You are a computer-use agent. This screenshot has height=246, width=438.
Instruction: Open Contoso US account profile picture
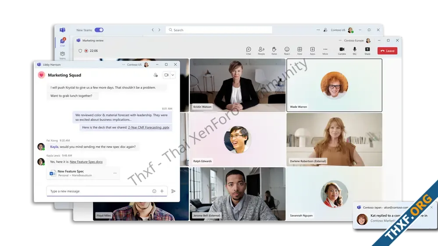[x=351, y=30]
